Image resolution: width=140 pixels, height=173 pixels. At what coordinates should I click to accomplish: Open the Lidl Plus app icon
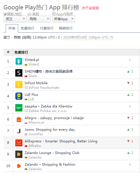(x=19, y=96)
